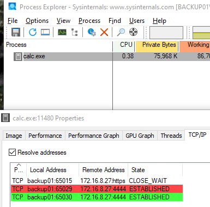Click 172.16.8.27:4444 in the red row
The width and height of the screenshot is (210, 207).
pos(103,189)
